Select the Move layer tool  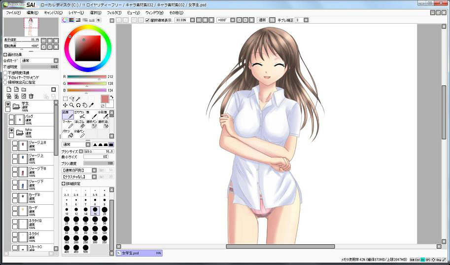coord(65,105)
